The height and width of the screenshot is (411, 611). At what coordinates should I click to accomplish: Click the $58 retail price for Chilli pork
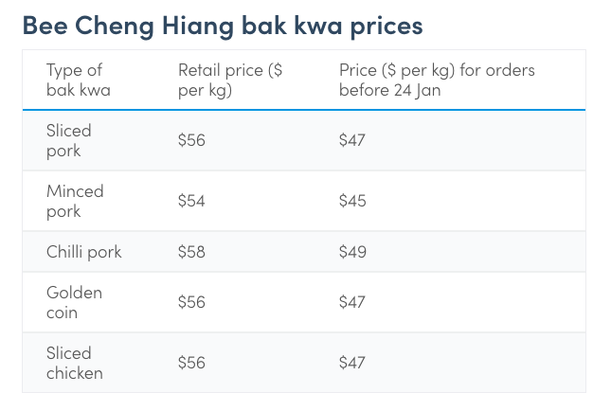(x=191, y=252)
